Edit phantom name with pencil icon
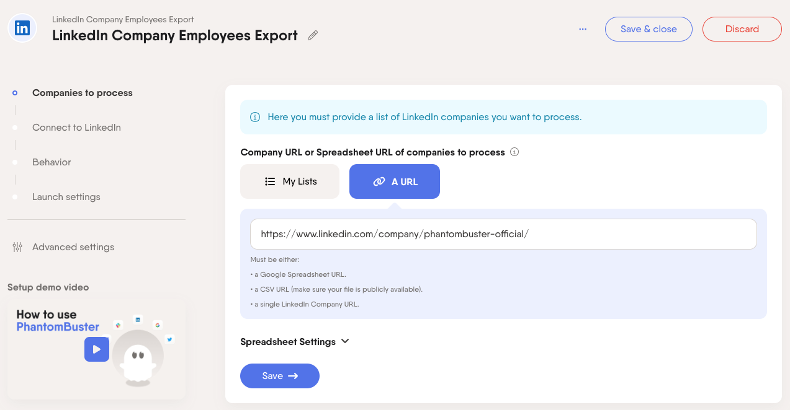The width and height of the screenshot is (790, 410). 313,35
